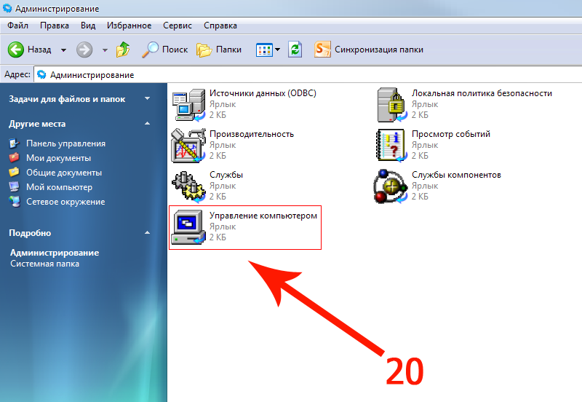This screenshot has height=402, width=582.
Task: Select the Управление компьютером monitor icon
Action: click(x=188, y=227)
